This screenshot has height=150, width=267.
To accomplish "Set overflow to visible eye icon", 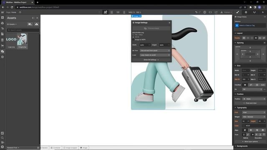I will 245,85.
